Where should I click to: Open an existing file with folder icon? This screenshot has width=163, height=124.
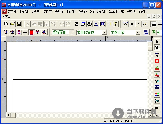[12, 24]
